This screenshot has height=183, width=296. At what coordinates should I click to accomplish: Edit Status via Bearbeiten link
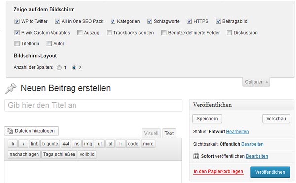point(237,132)
